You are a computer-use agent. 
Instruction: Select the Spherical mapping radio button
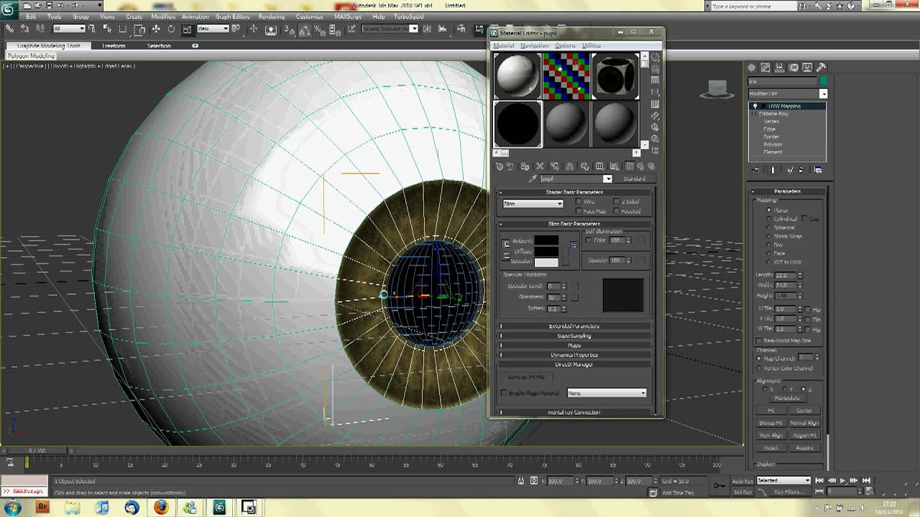(x=769, y=228)
